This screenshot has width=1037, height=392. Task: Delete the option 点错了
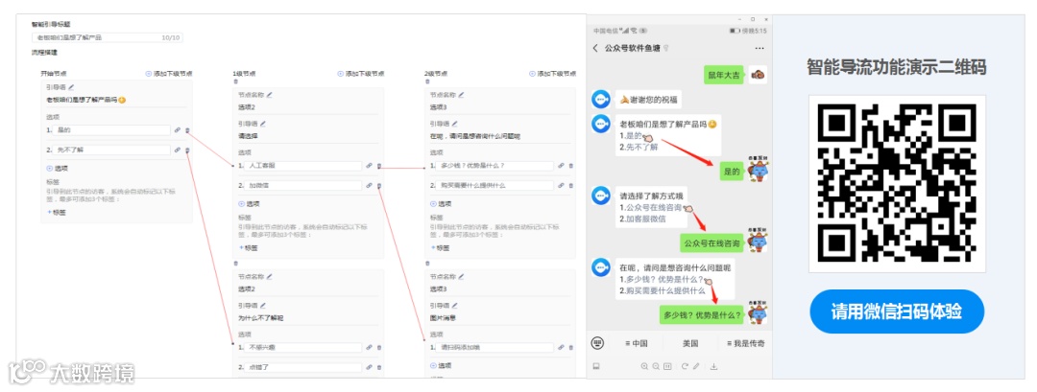point(379,367)
